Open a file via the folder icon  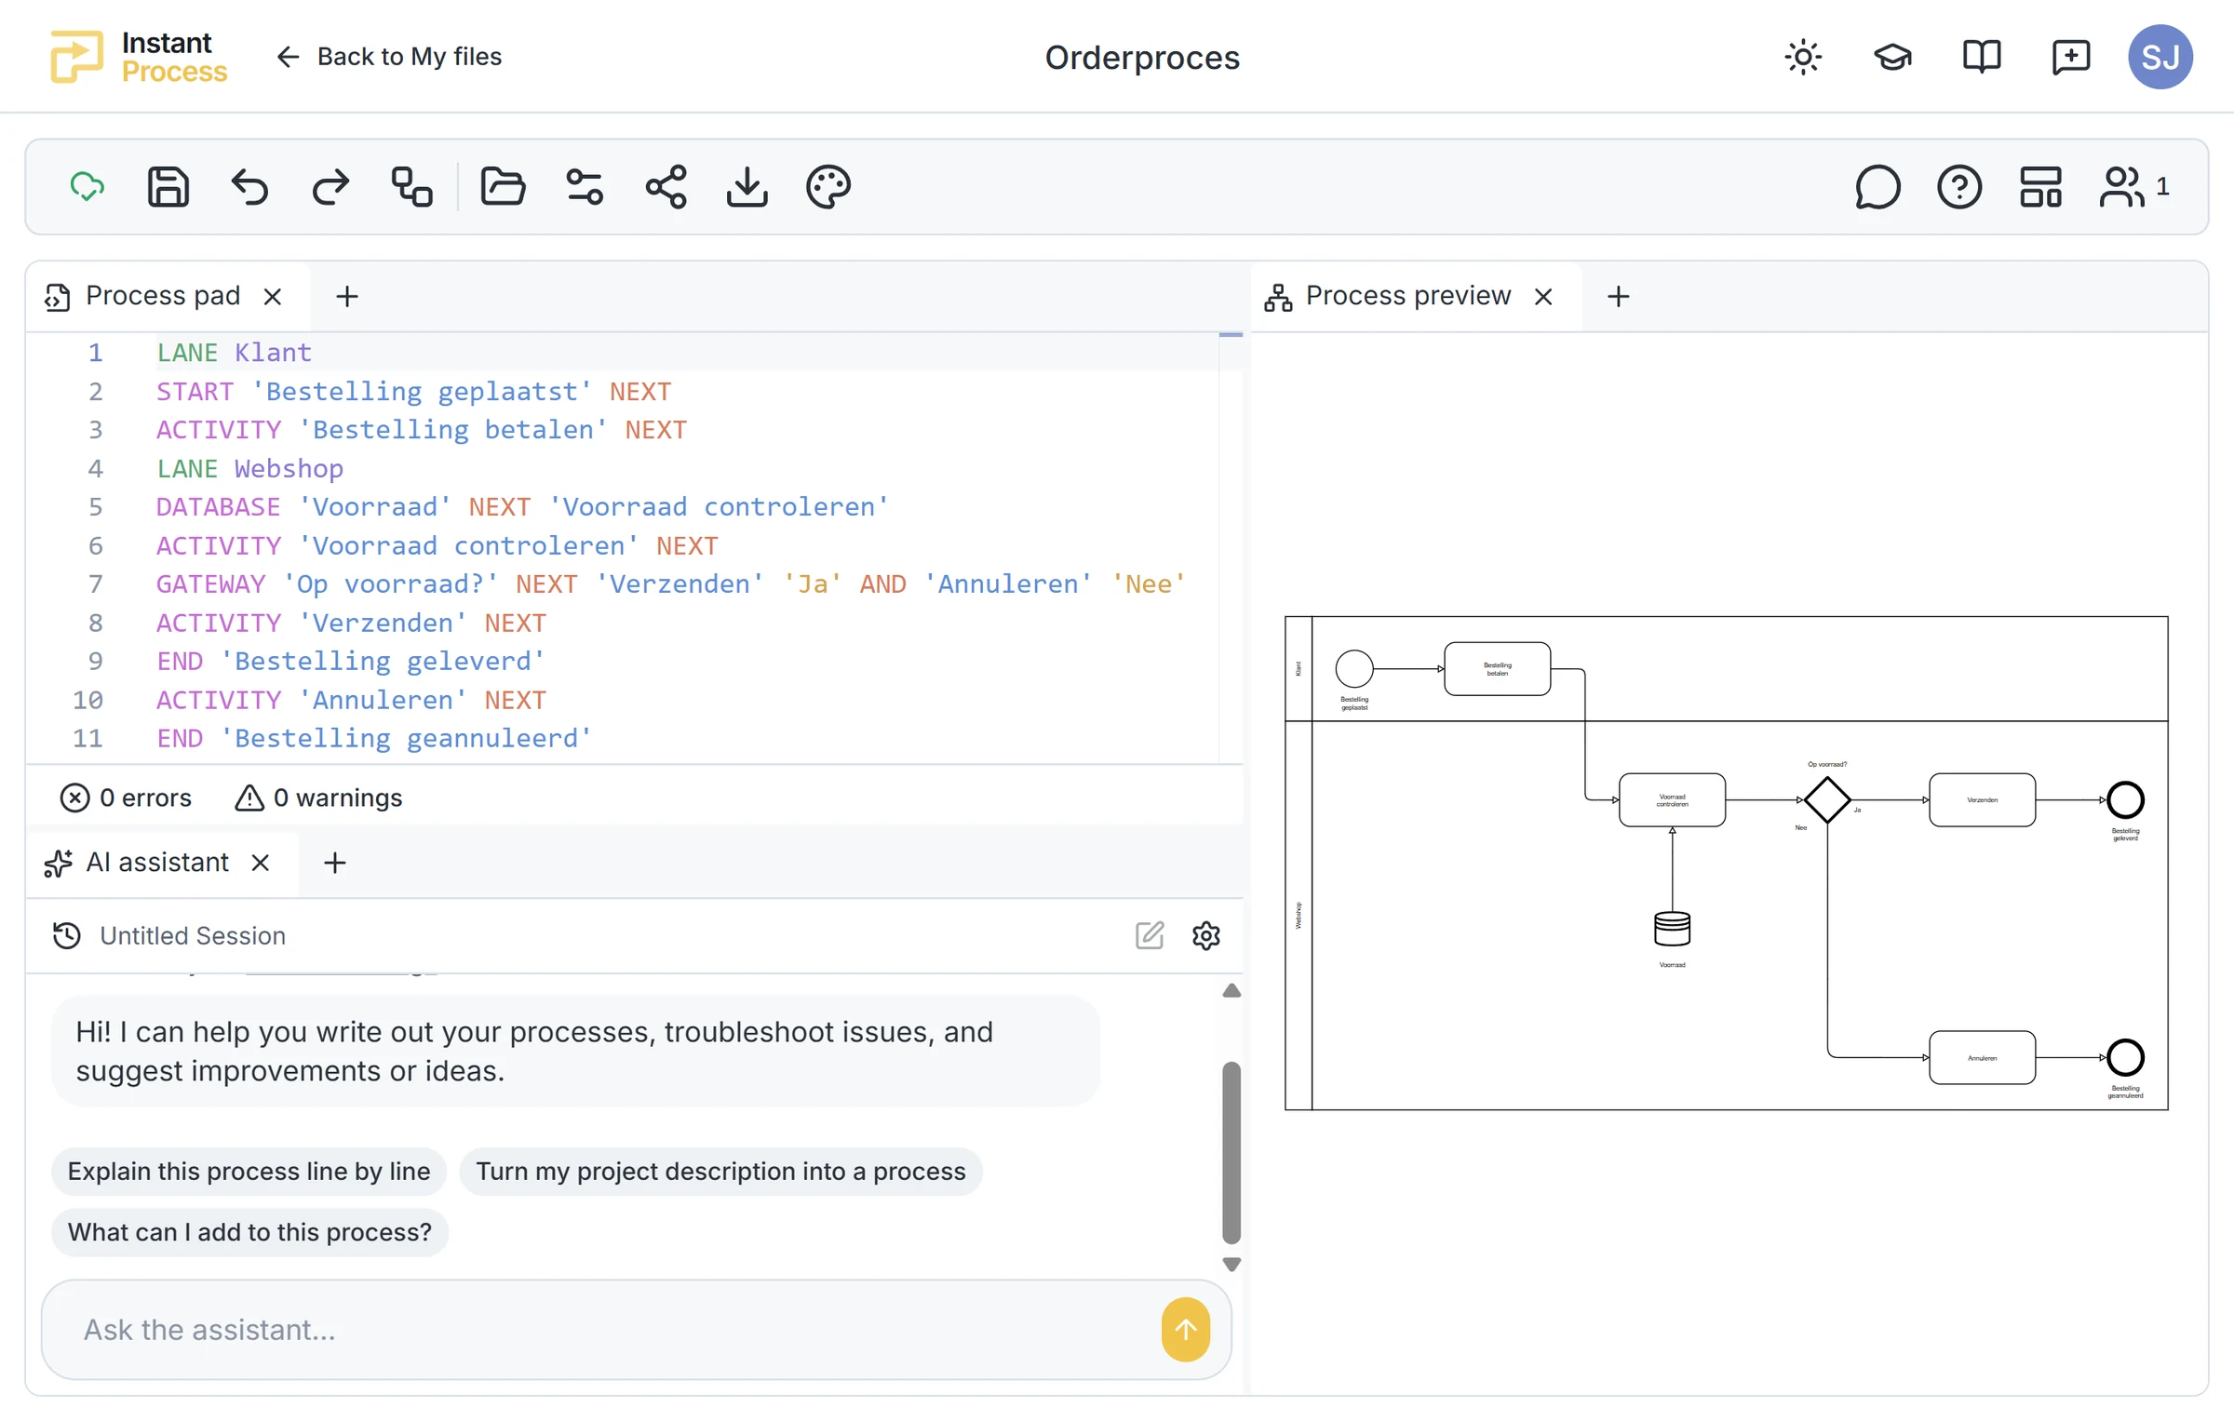tap(503, 187)
